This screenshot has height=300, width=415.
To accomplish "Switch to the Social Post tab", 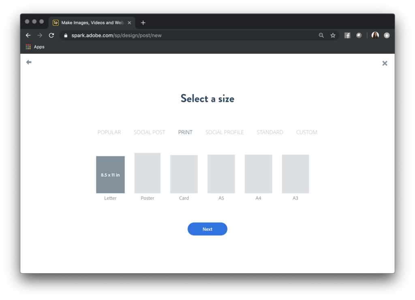I will [x=150, y=132].
